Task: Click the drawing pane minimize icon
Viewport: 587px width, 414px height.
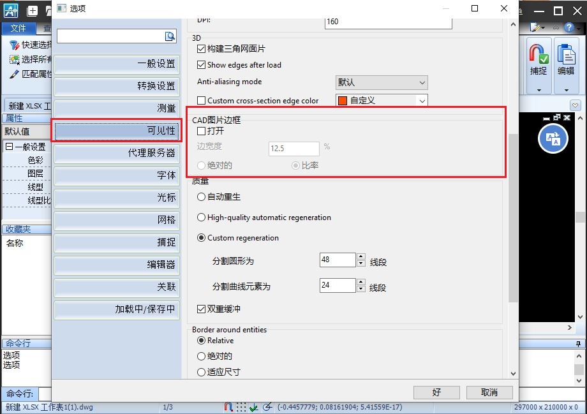Action: [x=547, y=118]
